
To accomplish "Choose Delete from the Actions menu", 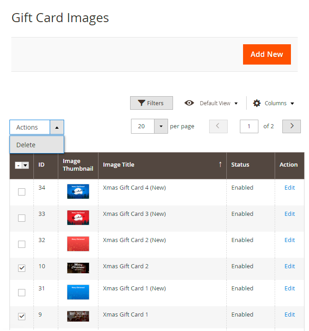I will [26, 145].
